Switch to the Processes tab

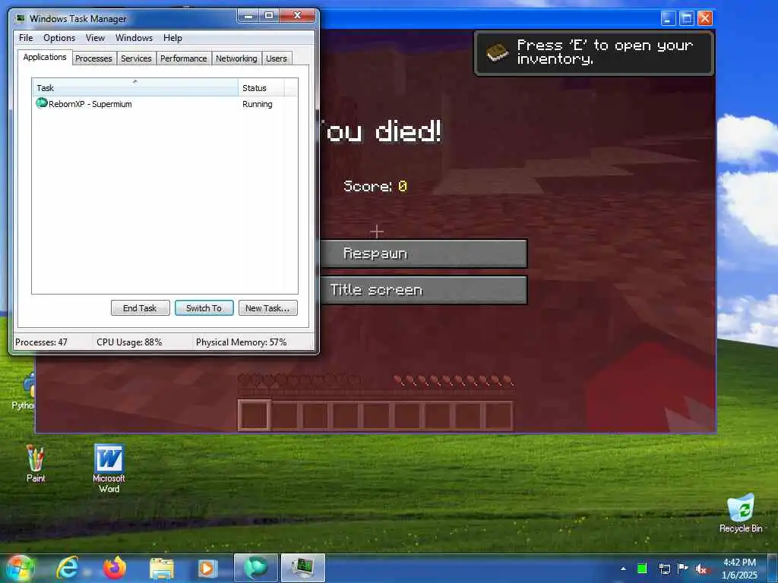(x=93, y=58)
